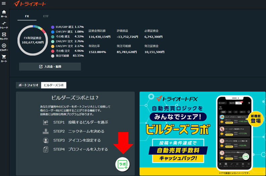Open the hamburger menu icon
The image size is (266, 176).
point(4,3)
